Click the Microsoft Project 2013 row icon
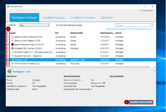 (x=13, y=52)
